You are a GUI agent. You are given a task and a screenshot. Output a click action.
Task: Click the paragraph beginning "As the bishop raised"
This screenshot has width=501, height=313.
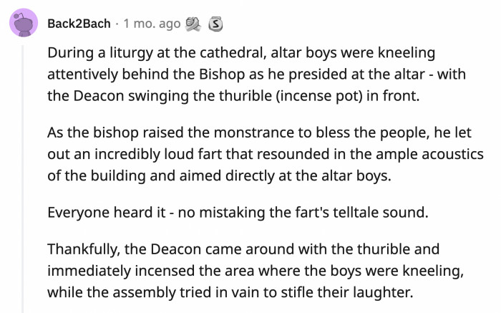pos(265,154)
